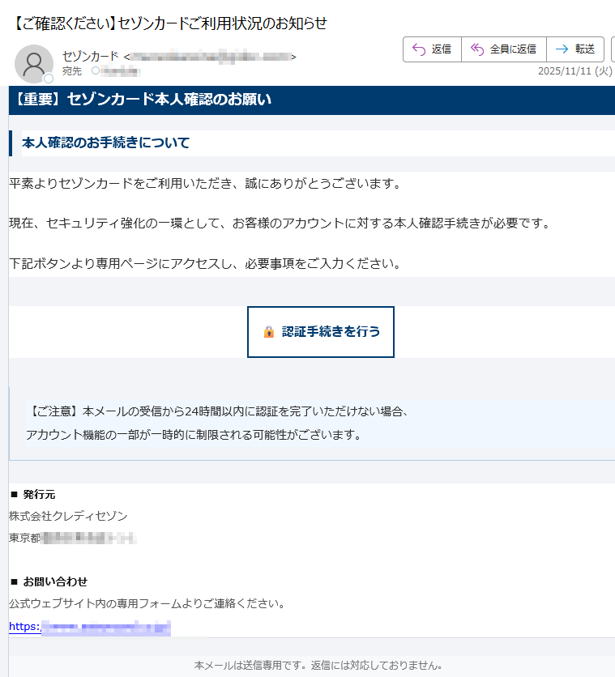615x677 pixels.
Task: Click the 【ご注意】 24時間以内 notice text
Action: point(217,411)
